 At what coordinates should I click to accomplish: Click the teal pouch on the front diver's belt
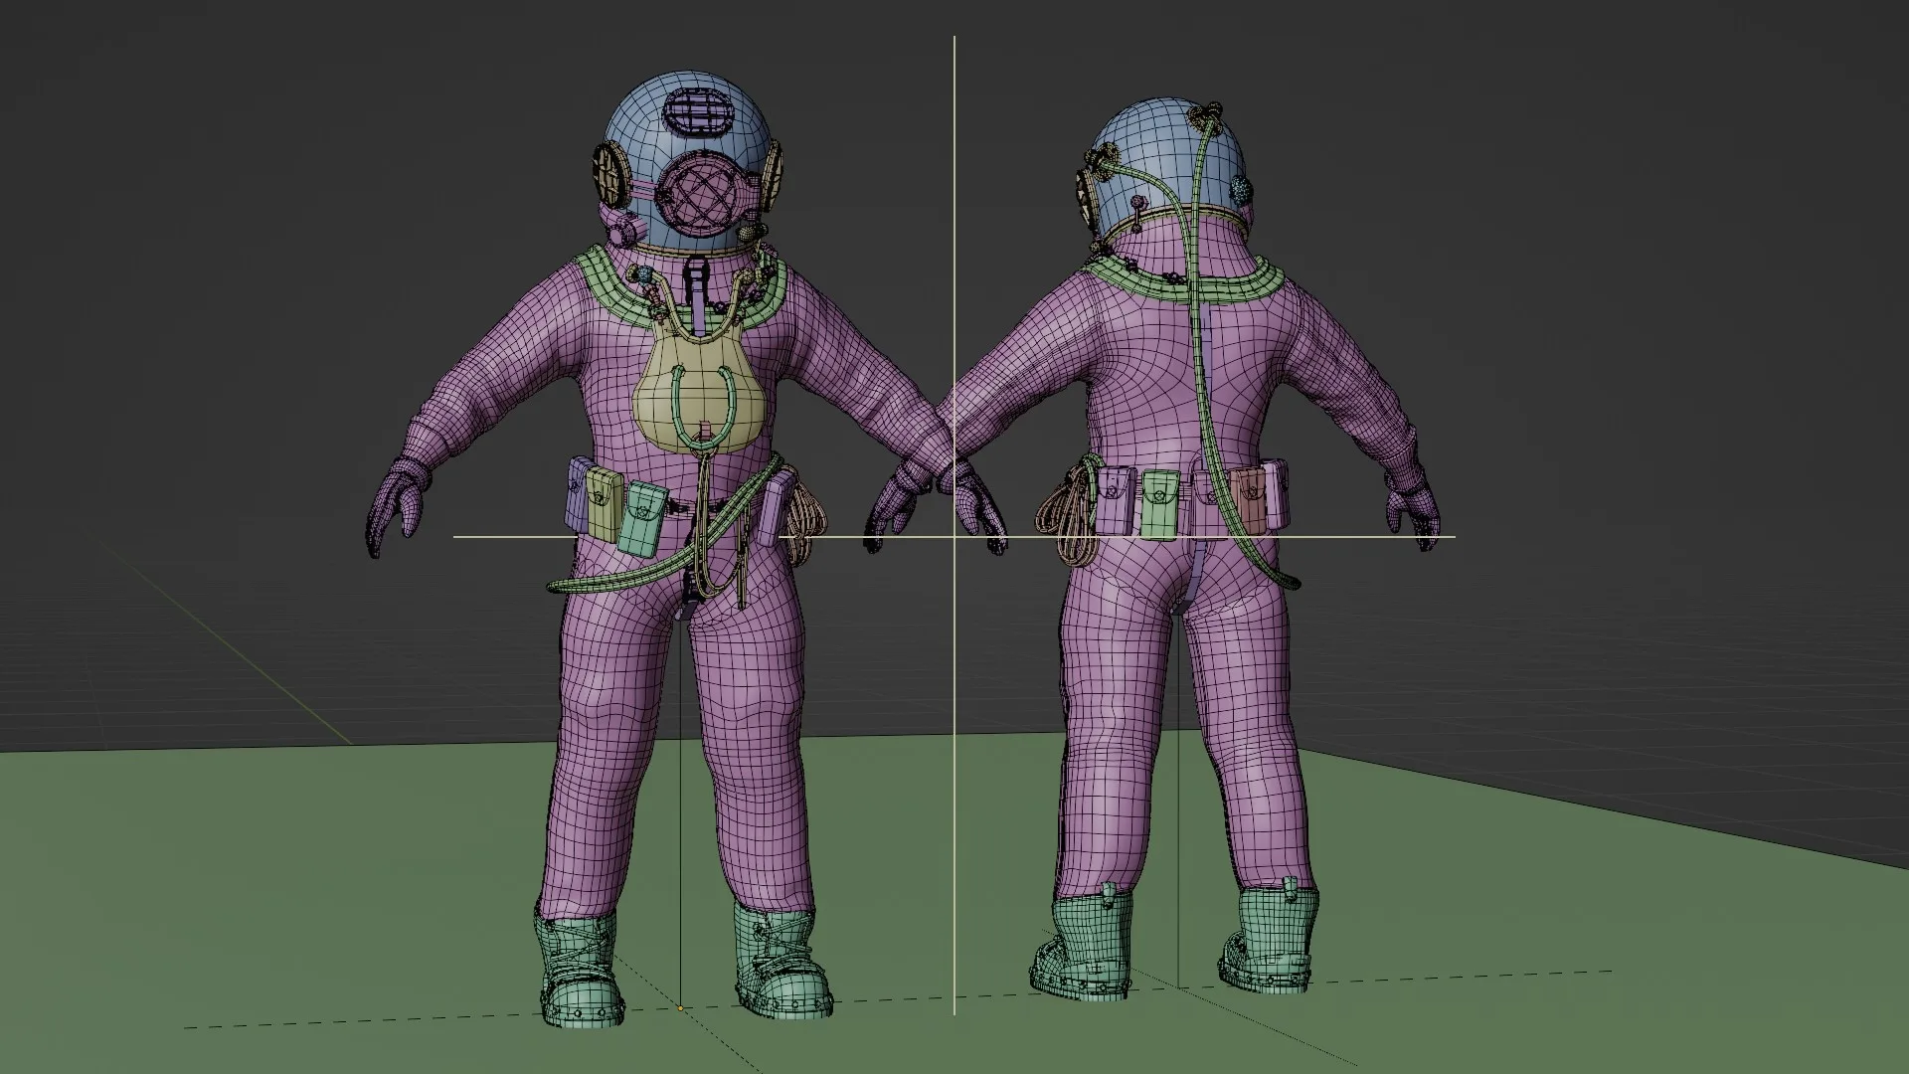pos(644,518)
